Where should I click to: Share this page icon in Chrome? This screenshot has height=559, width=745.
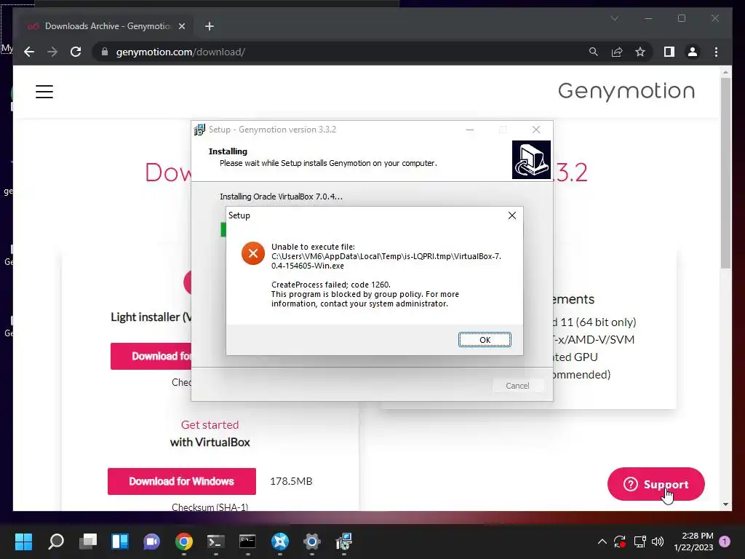(617, 52)
